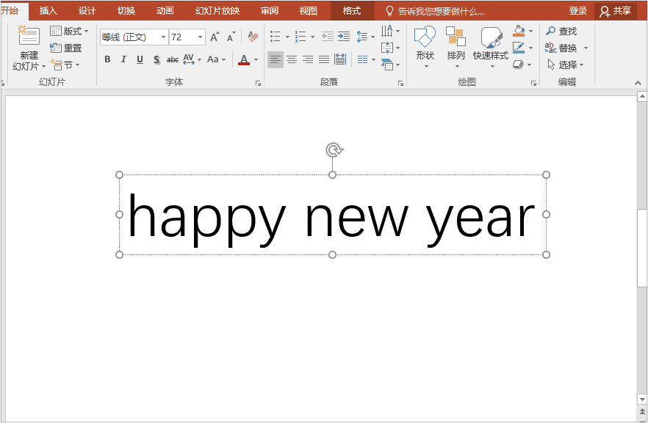Click the Tell Me search box
Image resolution: width=648 pixels, height=423 pixels.
click(x=435, y=11)
